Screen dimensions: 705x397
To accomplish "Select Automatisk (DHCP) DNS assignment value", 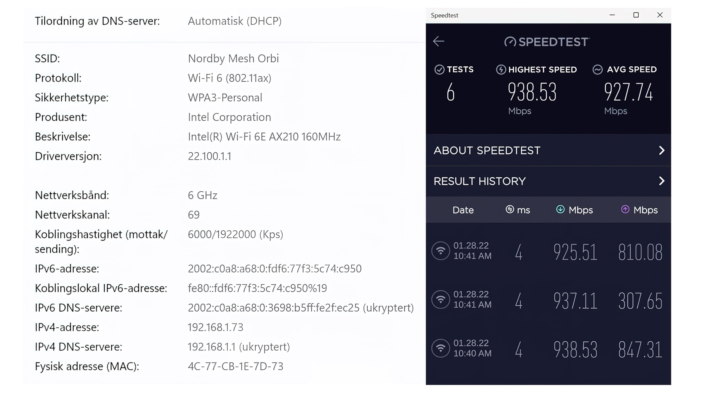I will [x=235, y=21].
